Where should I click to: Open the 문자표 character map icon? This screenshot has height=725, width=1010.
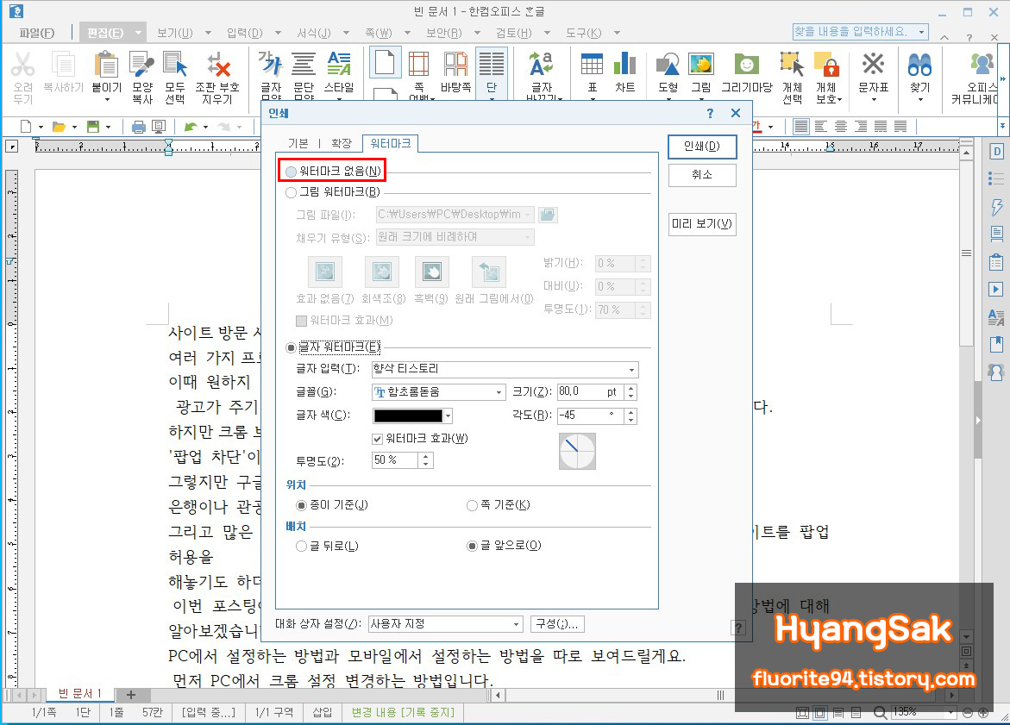pos(874,65)
